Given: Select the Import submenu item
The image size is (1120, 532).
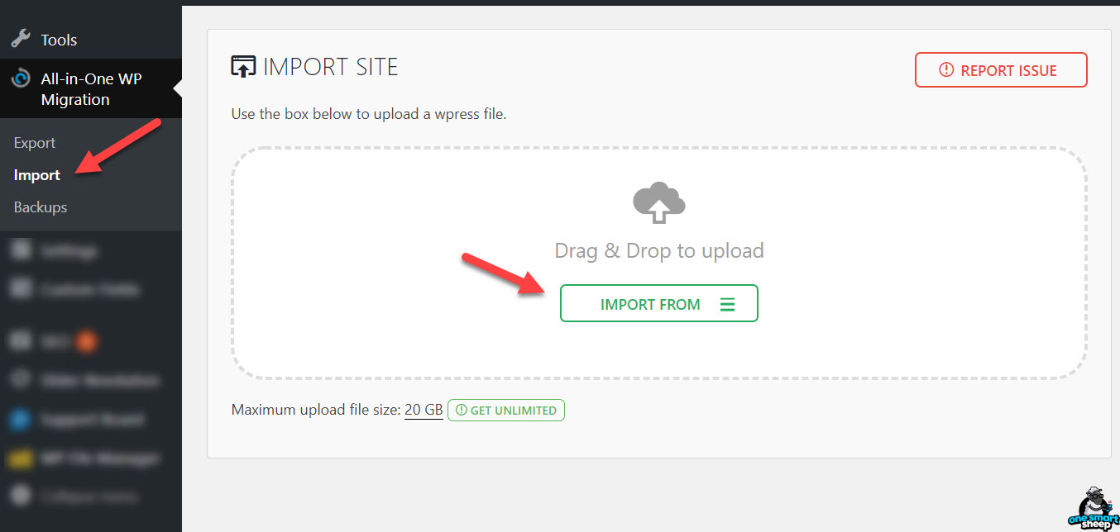Looking at the screenshot, I should pyautogui.click(x=37, y=175).
